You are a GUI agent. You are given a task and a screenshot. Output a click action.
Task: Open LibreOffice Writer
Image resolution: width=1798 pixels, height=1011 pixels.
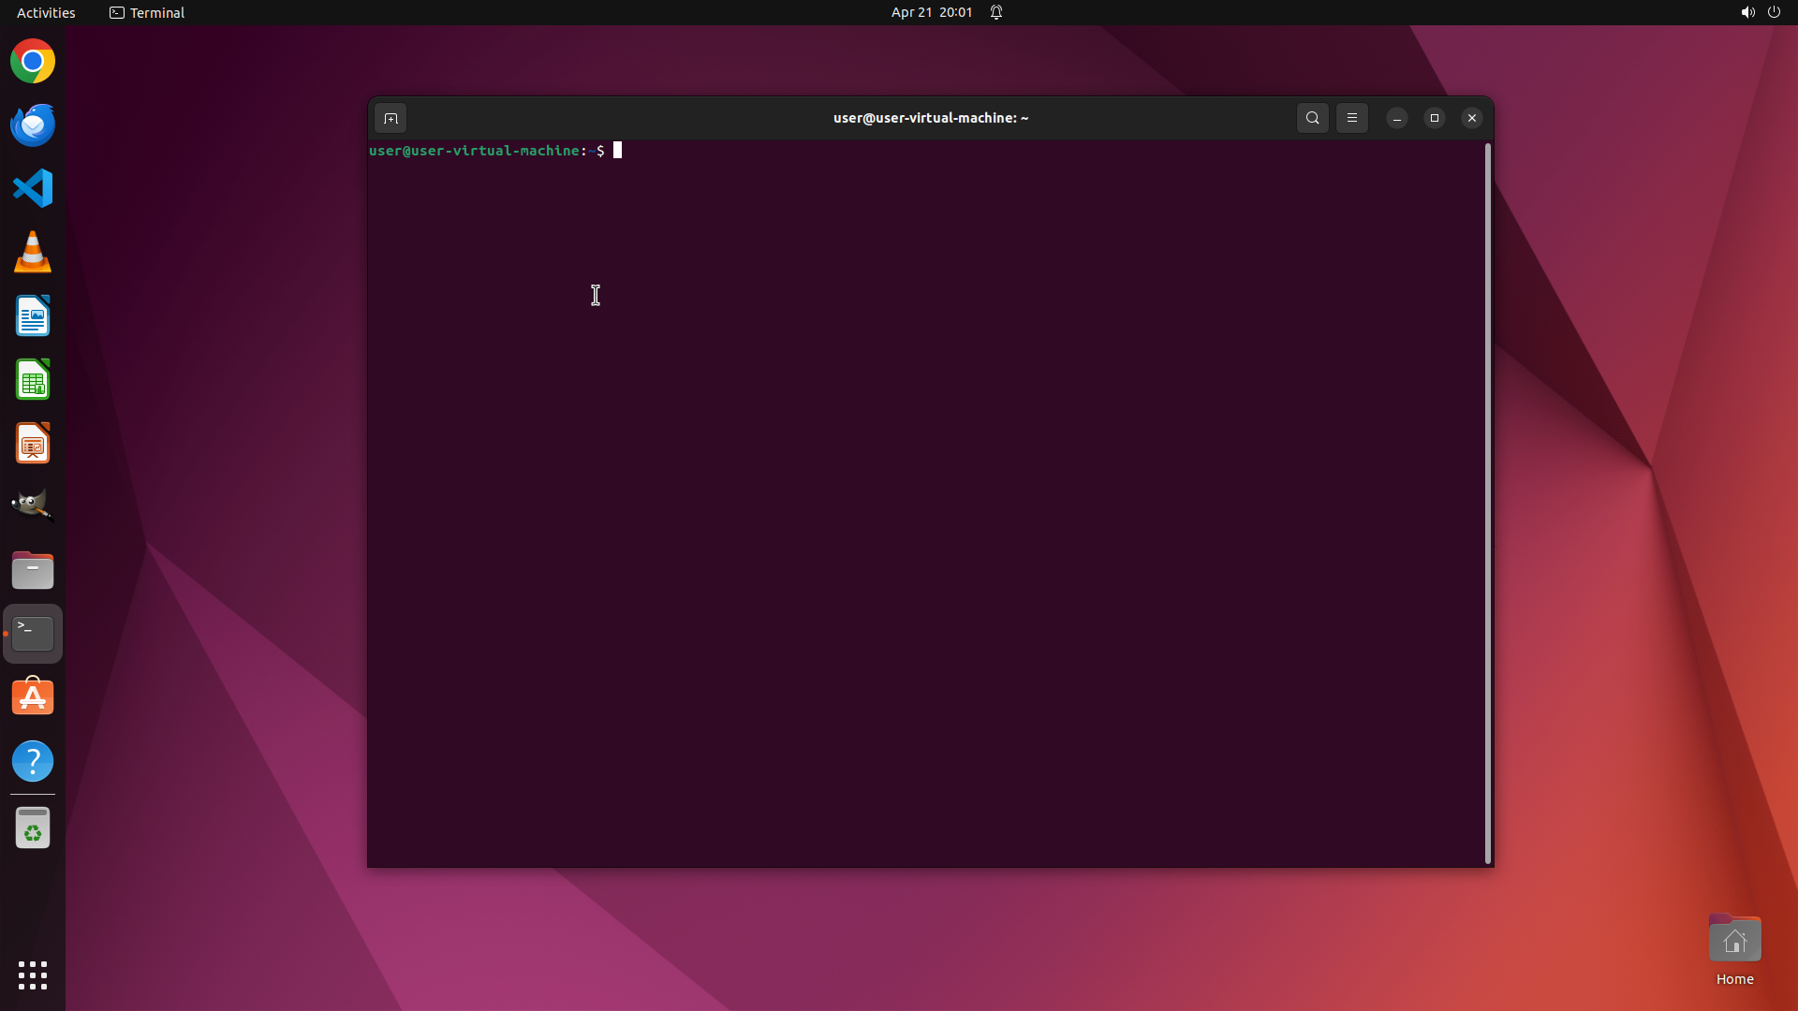33,316
